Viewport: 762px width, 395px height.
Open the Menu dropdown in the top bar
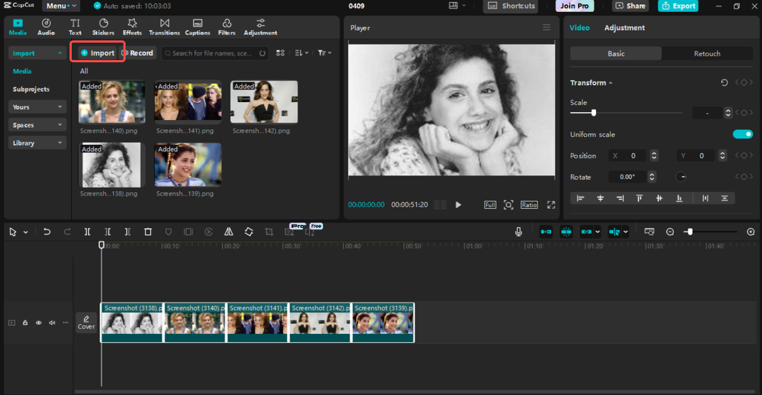(x=61, y=6)
